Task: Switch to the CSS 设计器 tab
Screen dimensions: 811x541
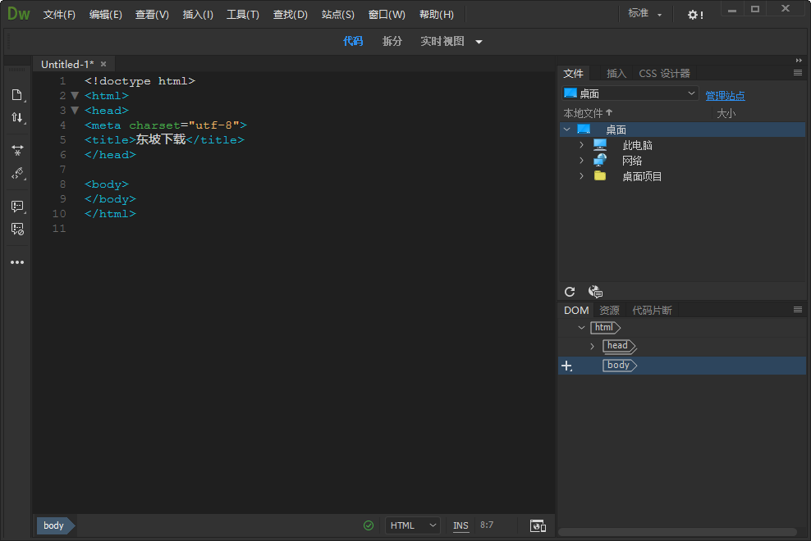Action: [x=664, y=74]
